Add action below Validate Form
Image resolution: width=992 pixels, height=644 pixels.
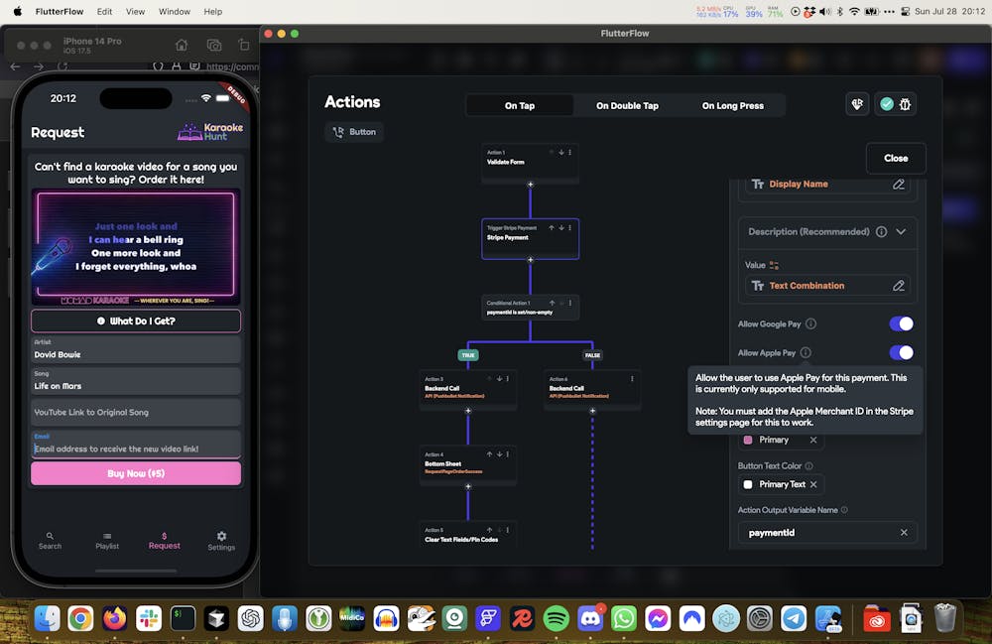tap(530, 185)
